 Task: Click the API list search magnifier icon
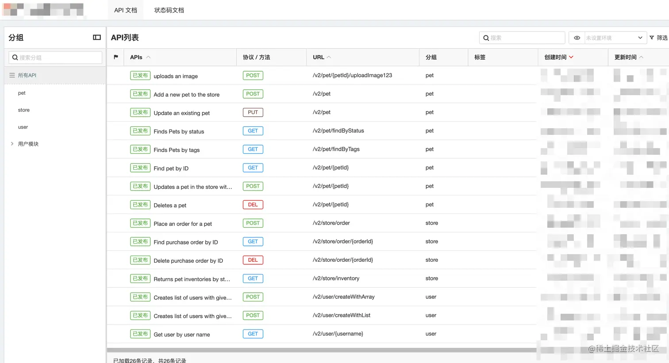486,38
